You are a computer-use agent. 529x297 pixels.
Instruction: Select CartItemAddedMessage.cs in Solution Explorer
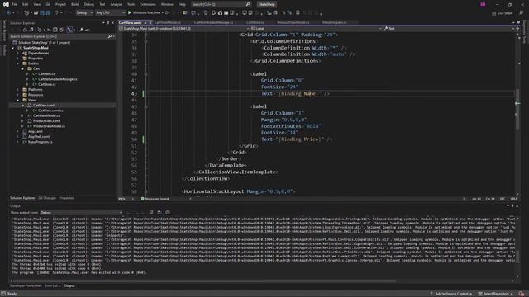tap(57, 79)
